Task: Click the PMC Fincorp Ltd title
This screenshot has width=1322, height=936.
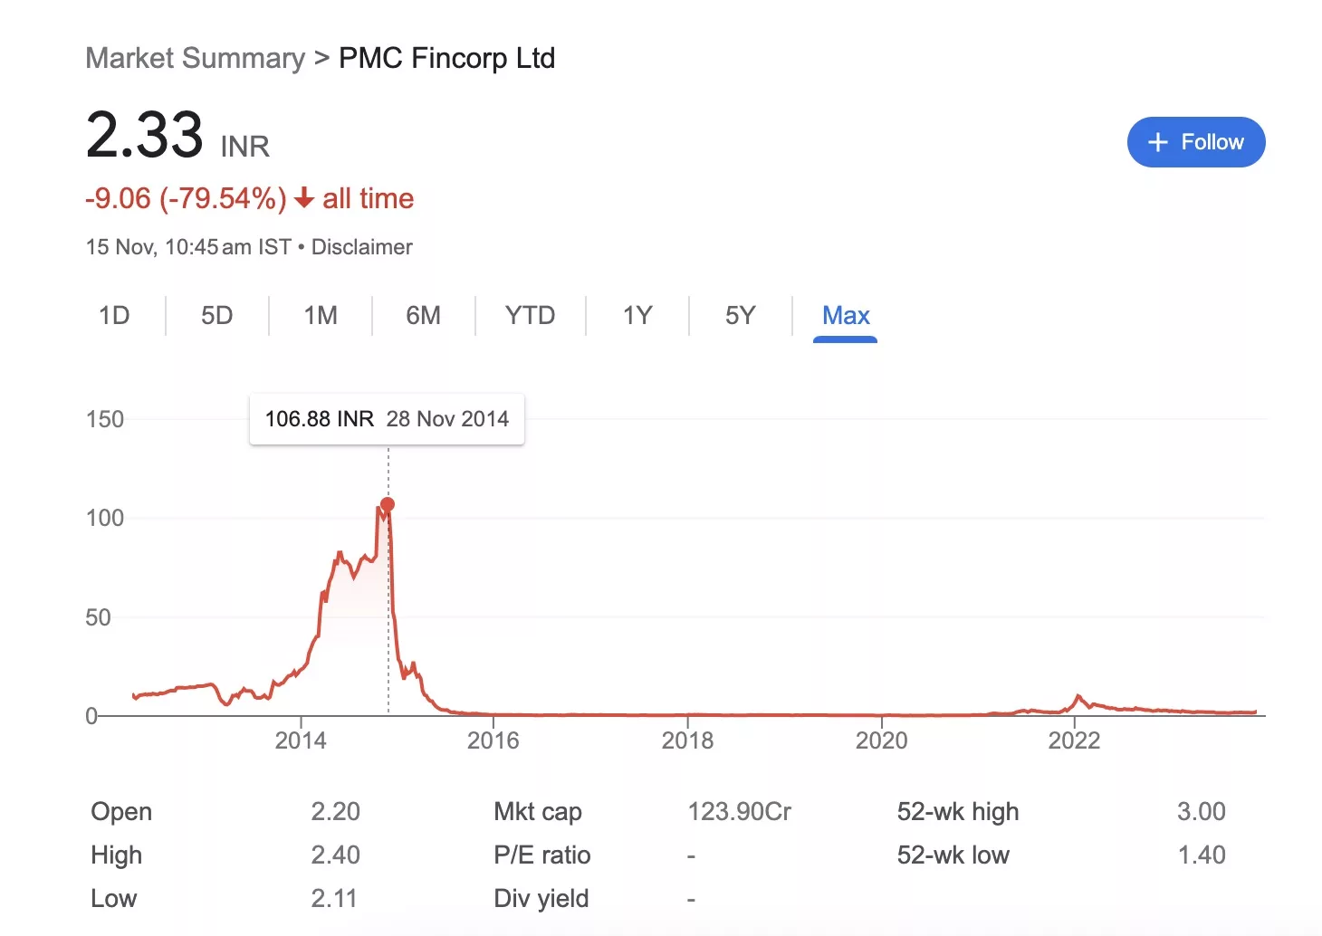Action: 446,58
